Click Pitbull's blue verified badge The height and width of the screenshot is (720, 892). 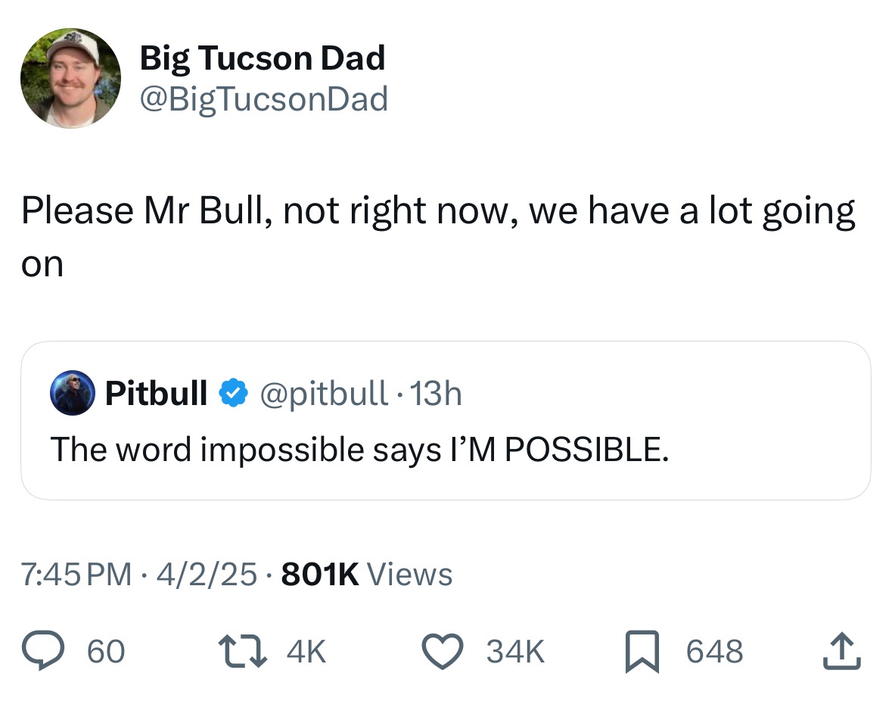pyautogui.click(x=232, y=394)
